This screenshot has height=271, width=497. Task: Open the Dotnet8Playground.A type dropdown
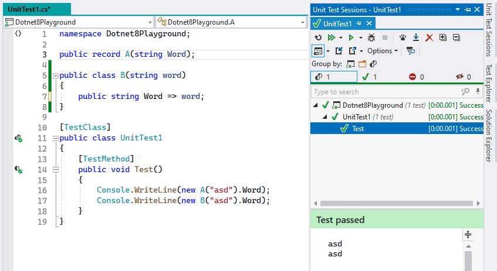(302, 22)
